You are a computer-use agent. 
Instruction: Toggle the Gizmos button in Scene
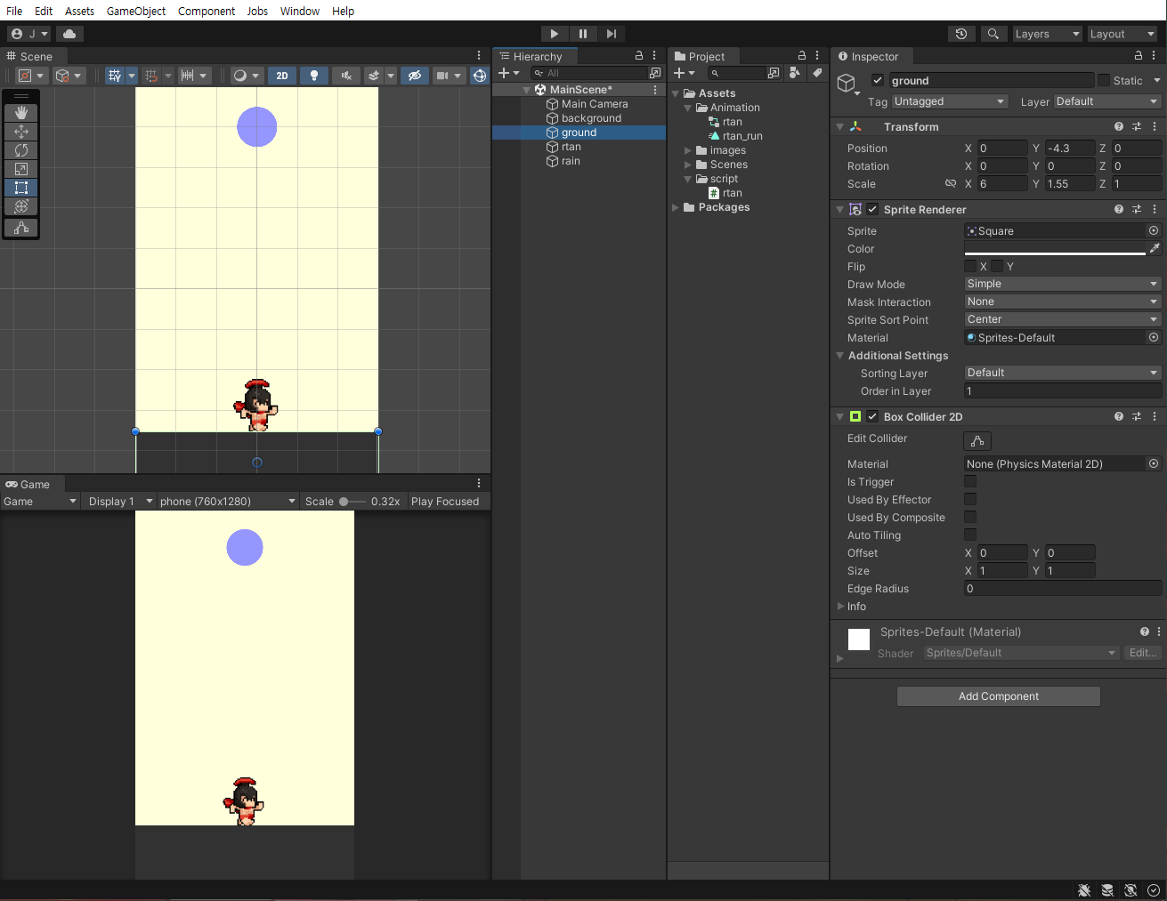pyautogui.click(x=480, y=76)
